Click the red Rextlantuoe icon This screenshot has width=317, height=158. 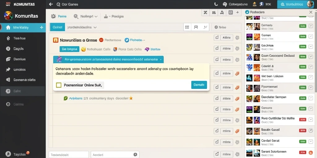pyautogui.click(x=101, y=40)
